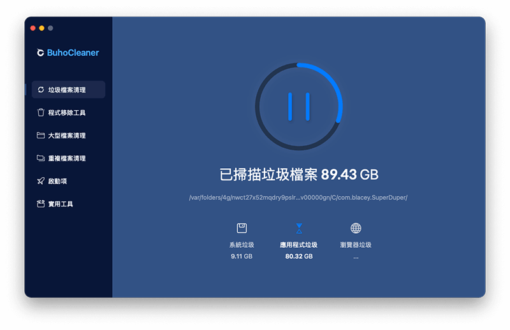Click the 系統垃圾 label

point(242,245)
